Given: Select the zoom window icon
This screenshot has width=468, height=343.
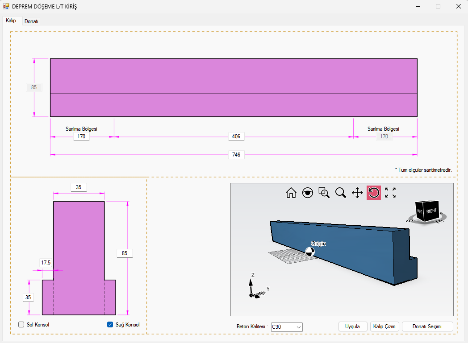Looking at the screenshot, I should pyautogui.click(x=324, y=193).
